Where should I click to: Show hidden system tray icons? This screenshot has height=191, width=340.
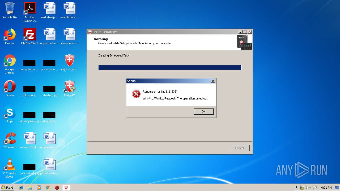pyautogui.click(x=296, y=187)
